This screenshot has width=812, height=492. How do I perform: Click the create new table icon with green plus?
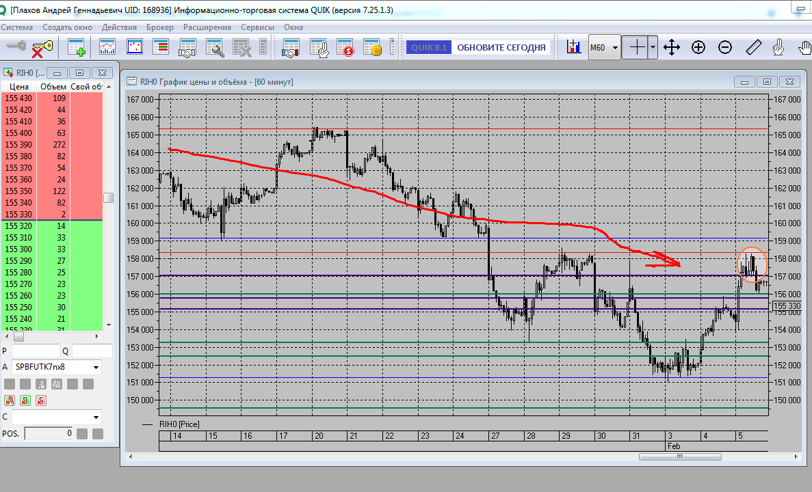[76, 47]
